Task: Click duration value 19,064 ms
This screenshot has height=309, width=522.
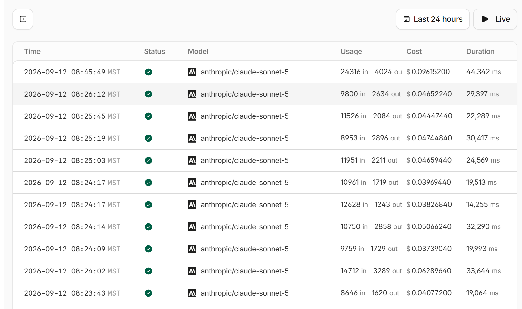Action: click(x=482, y=293)
